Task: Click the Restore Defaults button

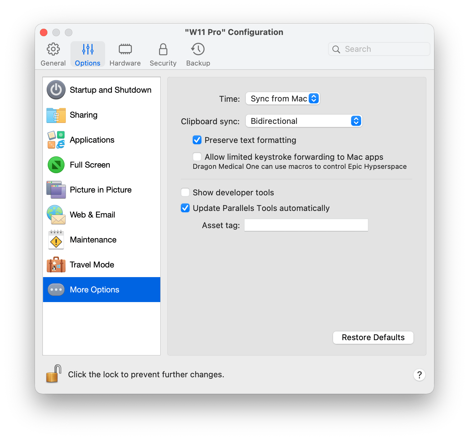Action: pyautogui.click(x=373, y=338)
